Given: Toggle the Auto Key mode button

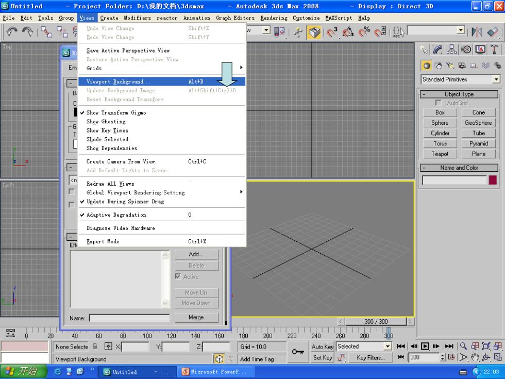Looking at the screenshot, I should [323, 347].
